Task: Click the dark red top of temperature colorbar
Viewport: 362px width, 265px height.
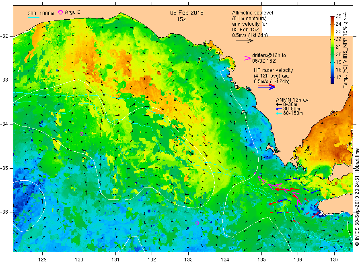Action: [x=332, y=18]
